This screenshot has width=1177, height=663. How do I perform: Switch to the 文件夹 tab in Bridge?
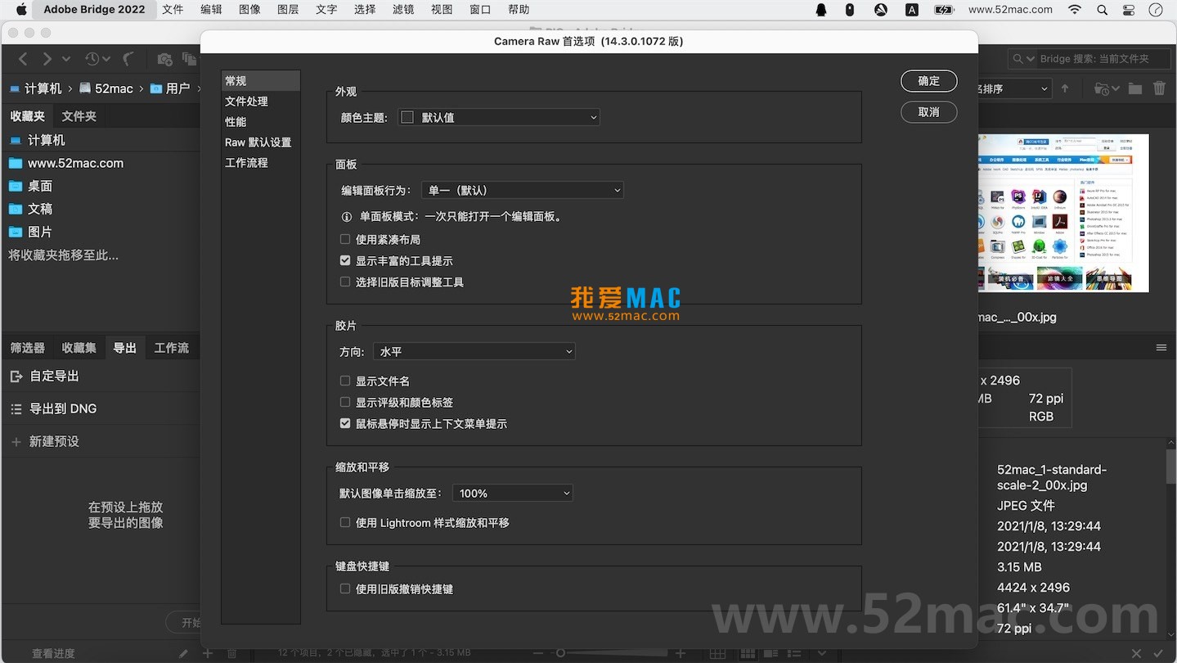pyautogui.click(x=79, y=116)
